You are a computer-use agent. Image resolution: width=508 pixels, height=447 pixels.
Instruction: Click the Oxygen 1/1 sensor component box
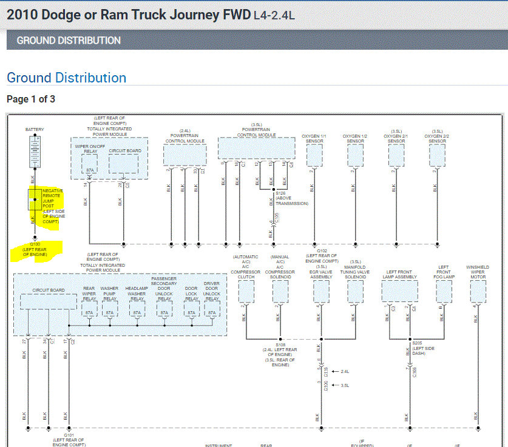click(314, 155)
